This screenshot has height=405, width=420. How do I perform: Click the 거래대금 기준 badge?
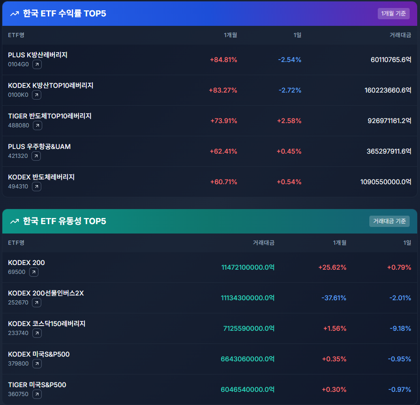coord(389,221)
